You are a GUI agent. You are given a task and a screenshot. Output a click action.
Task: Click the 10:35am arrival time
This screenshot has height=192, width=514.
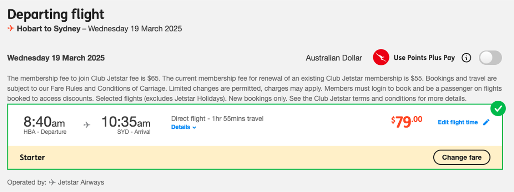point(126,122)
